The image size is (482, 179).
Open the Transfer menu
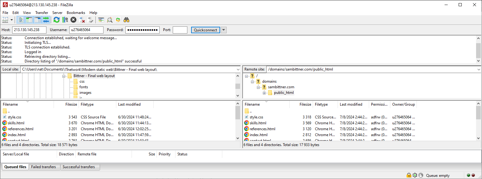coord(41,13)
